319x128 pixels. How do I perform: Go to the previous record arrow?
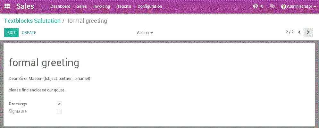click(x=299, y=32)
